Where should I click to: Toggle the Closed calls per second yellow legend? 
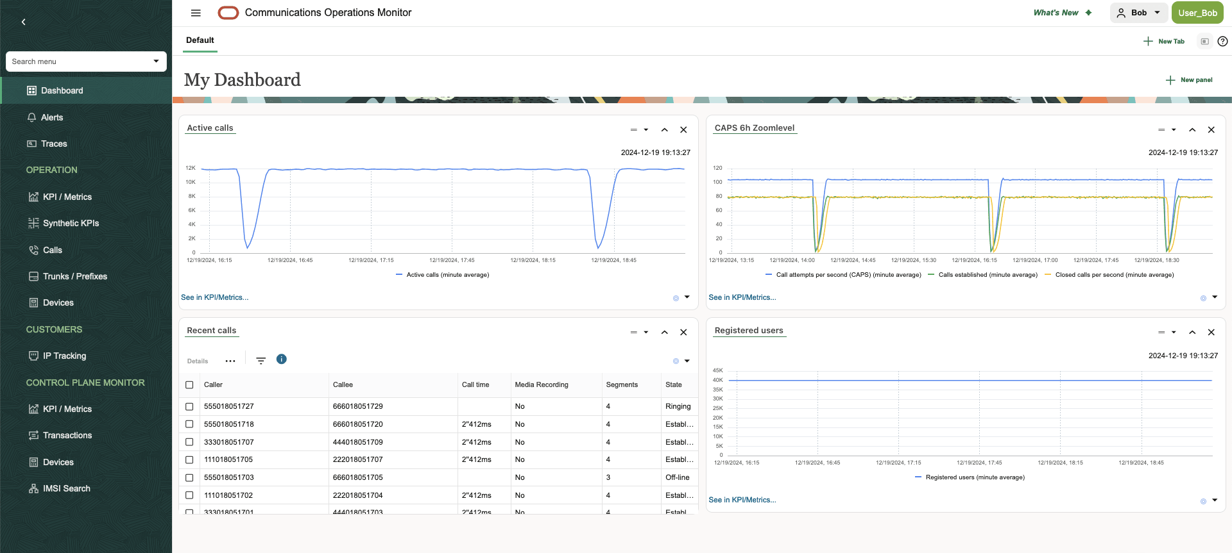[1109, 275]
